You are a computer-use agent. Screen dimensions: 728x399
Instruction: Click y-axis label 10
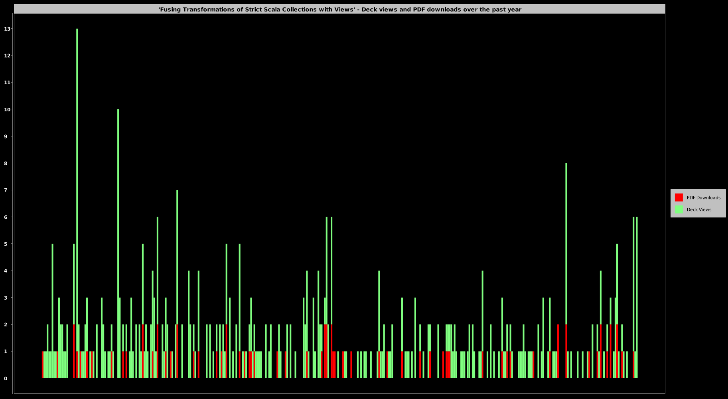point(7,109)
